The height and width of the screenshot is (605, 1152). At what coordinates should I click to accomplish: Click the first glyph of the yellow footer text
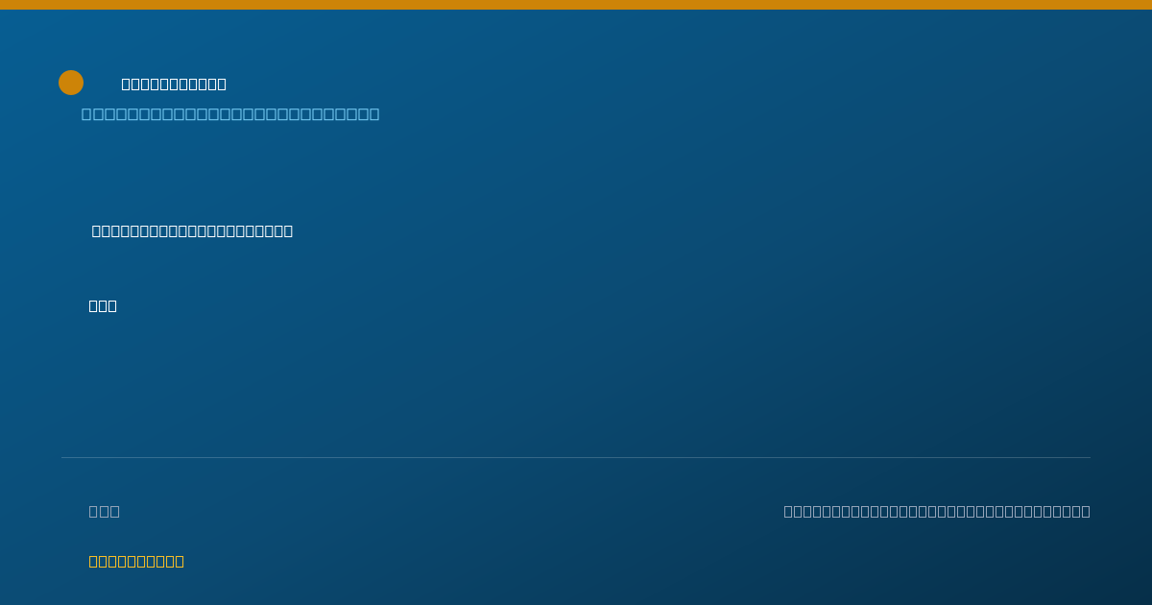(93, 561)
